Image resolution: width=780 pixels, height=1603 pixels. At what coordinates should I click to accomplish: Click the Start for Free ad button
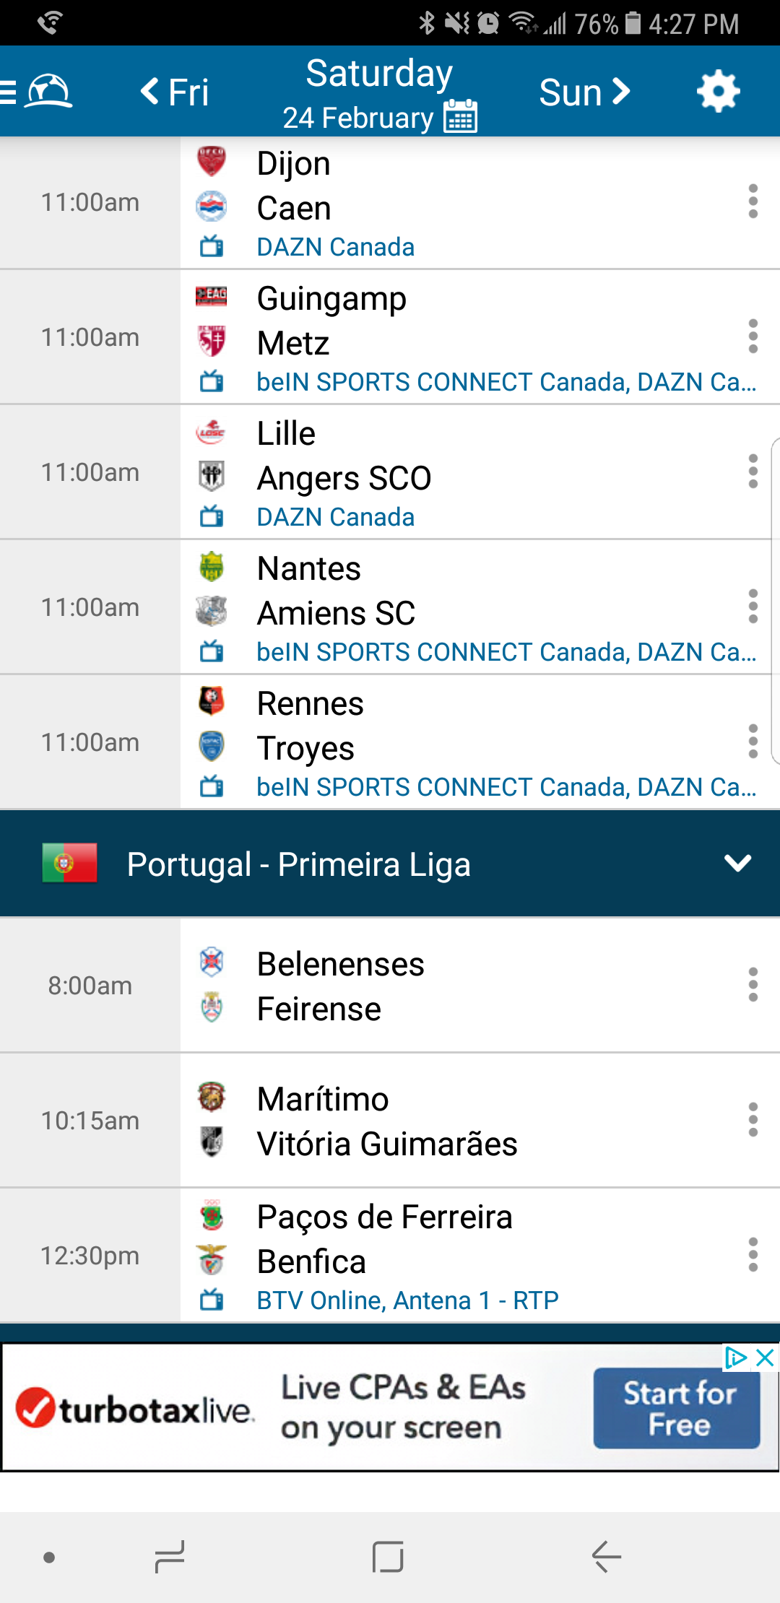click(x=677, y=1408)
